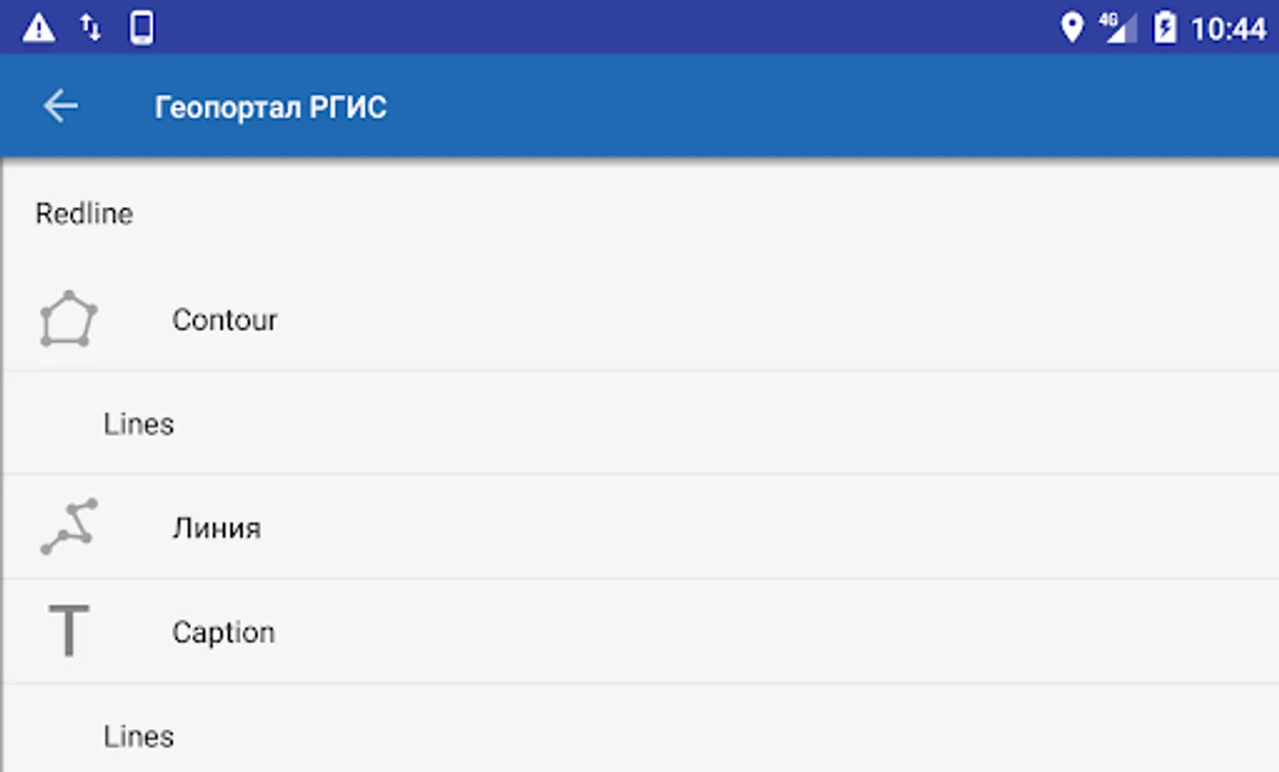1279x772 pixels.
Task: Tap the phone device icon in status bar
Action: 142,27
